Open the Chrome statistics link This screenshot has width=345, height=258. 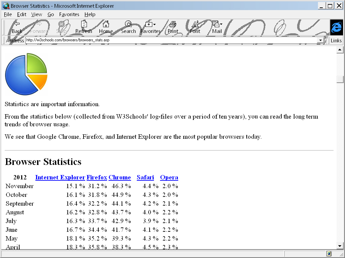pos(120,177)
